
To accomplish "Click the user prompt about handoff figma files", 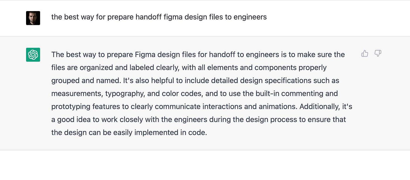I will [159, 17].
